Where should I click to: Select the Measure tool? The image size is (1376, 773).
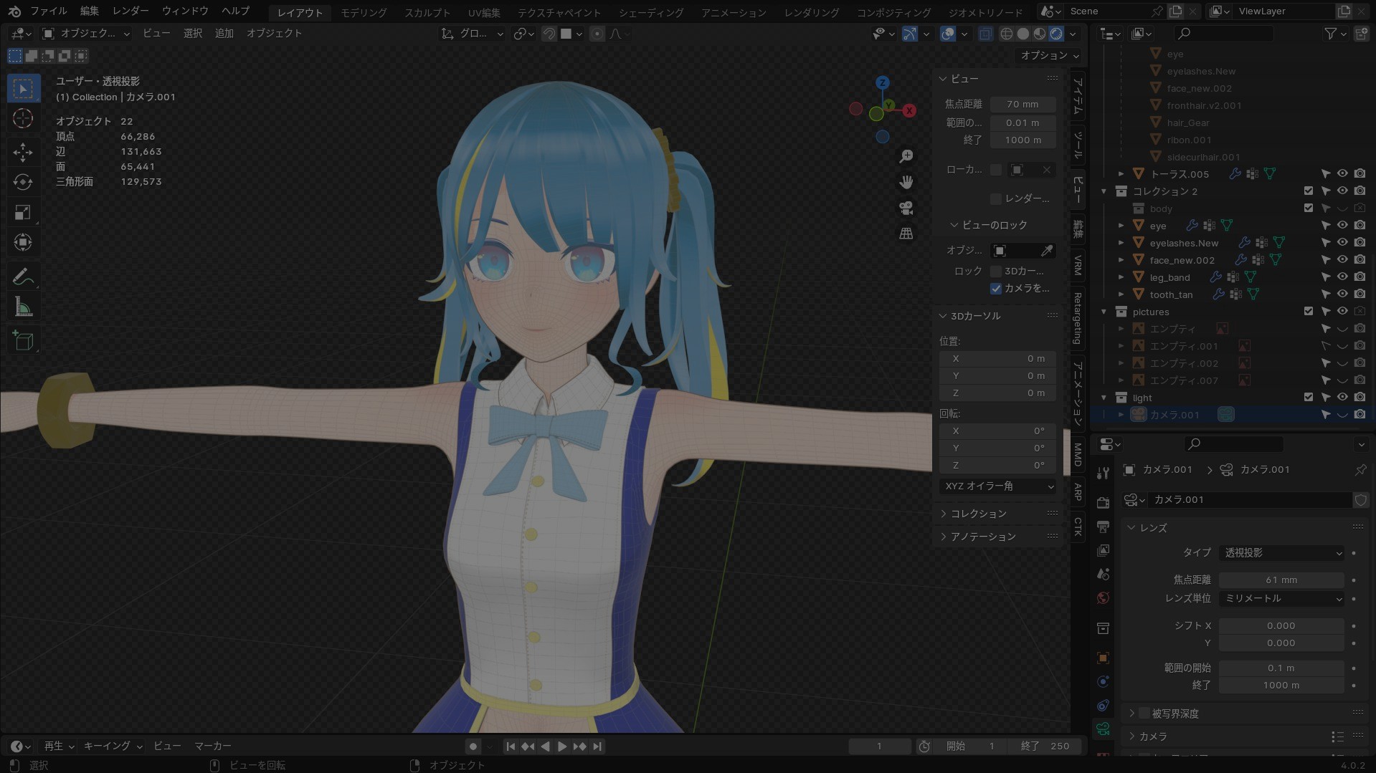pos(23,307)
